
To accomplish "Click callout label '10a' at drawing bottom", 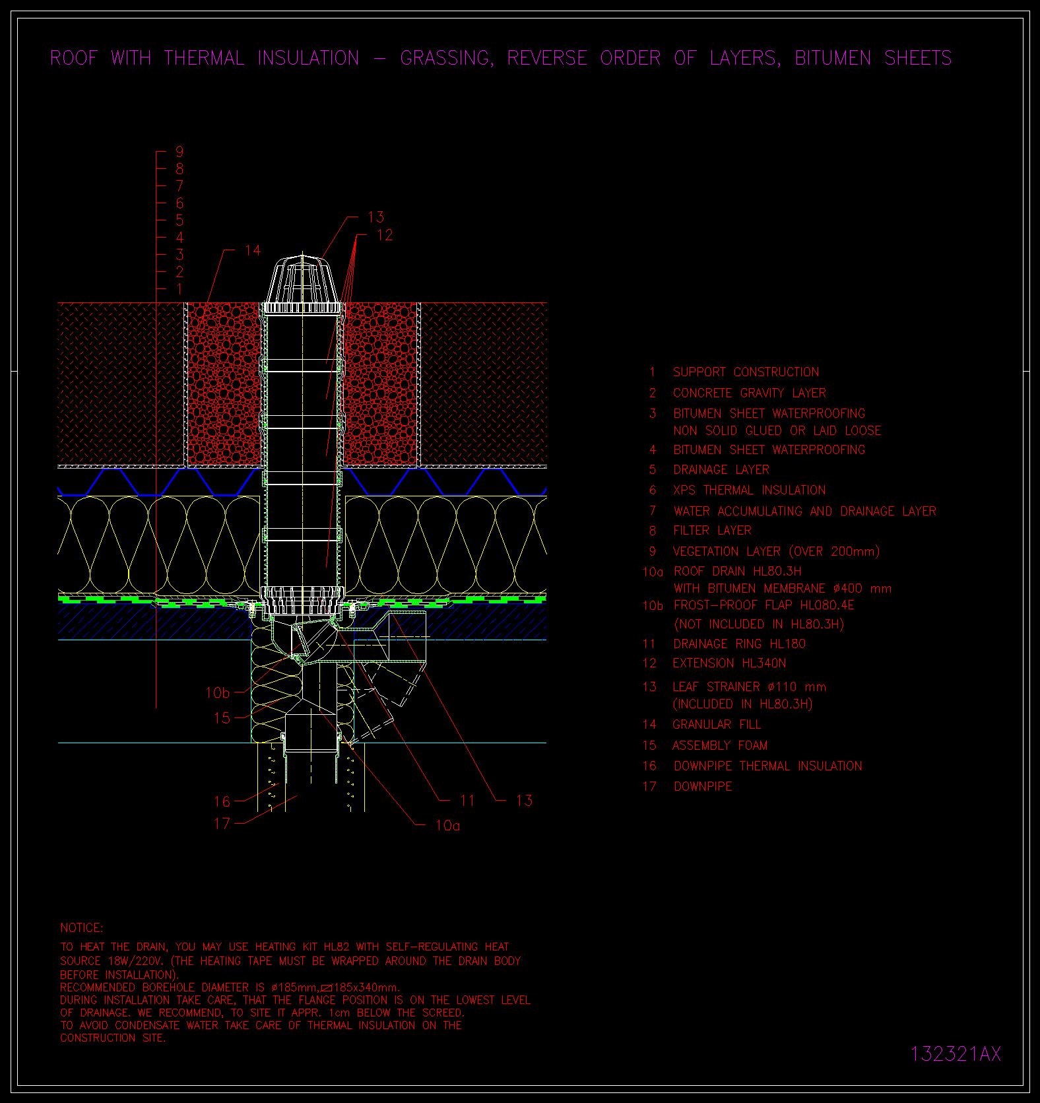I will [x=447, y=826].
